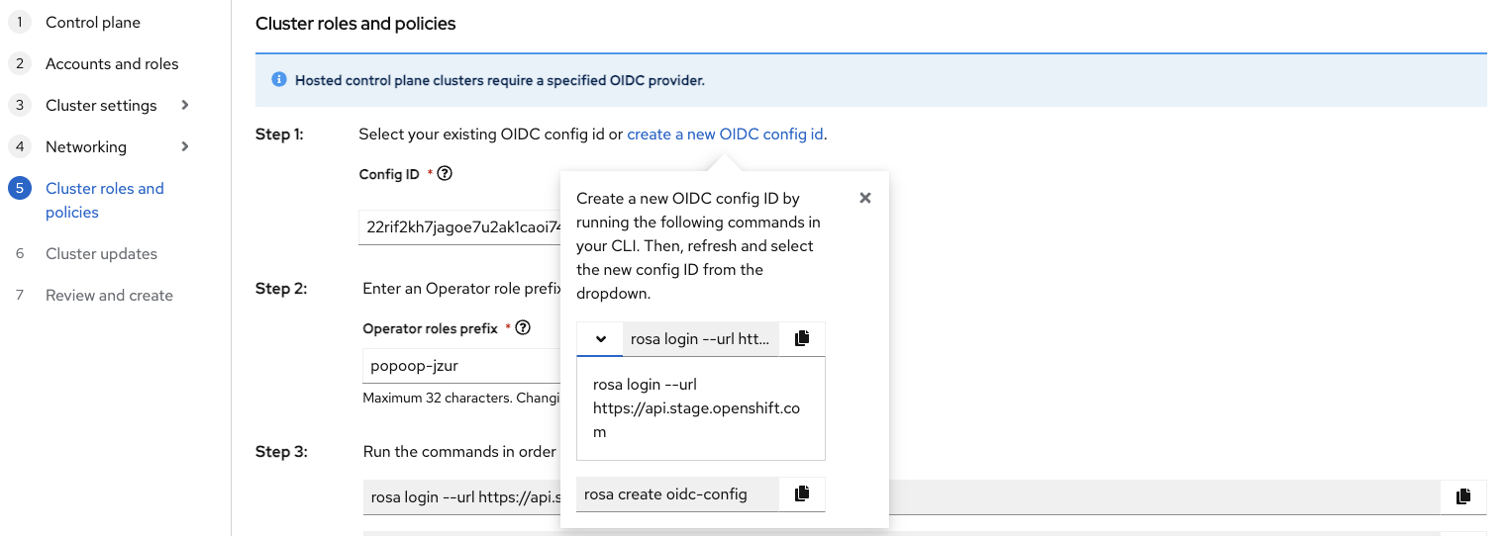Go to Control plane step

pyautogui.click(x=93, y=22)
